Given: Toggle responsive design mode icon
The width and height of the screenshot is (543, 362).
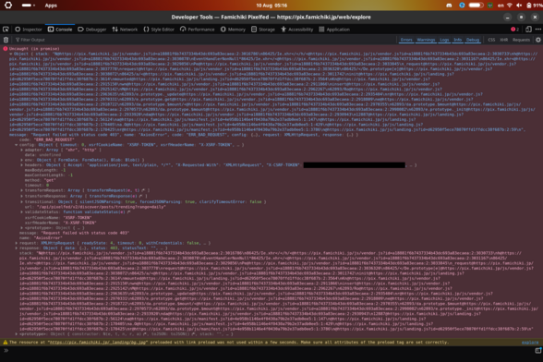Looking at the screenshot, I should [x=528, y=30].
